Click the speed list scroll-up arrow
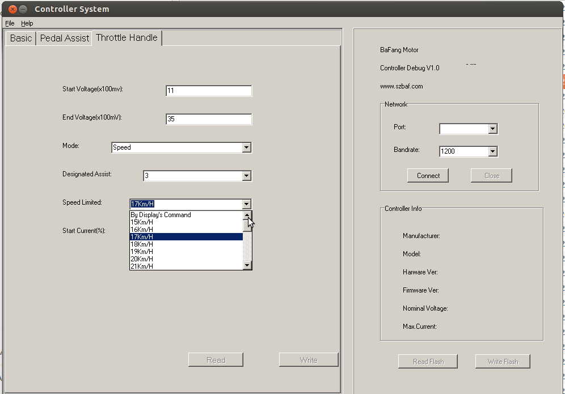 [x=247, y=215]
